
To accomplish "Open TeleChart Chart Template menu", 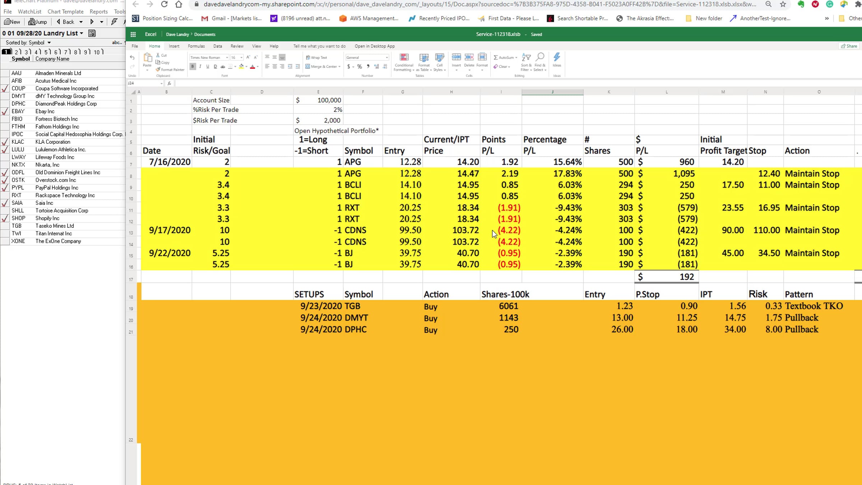I will coord(65,11).
